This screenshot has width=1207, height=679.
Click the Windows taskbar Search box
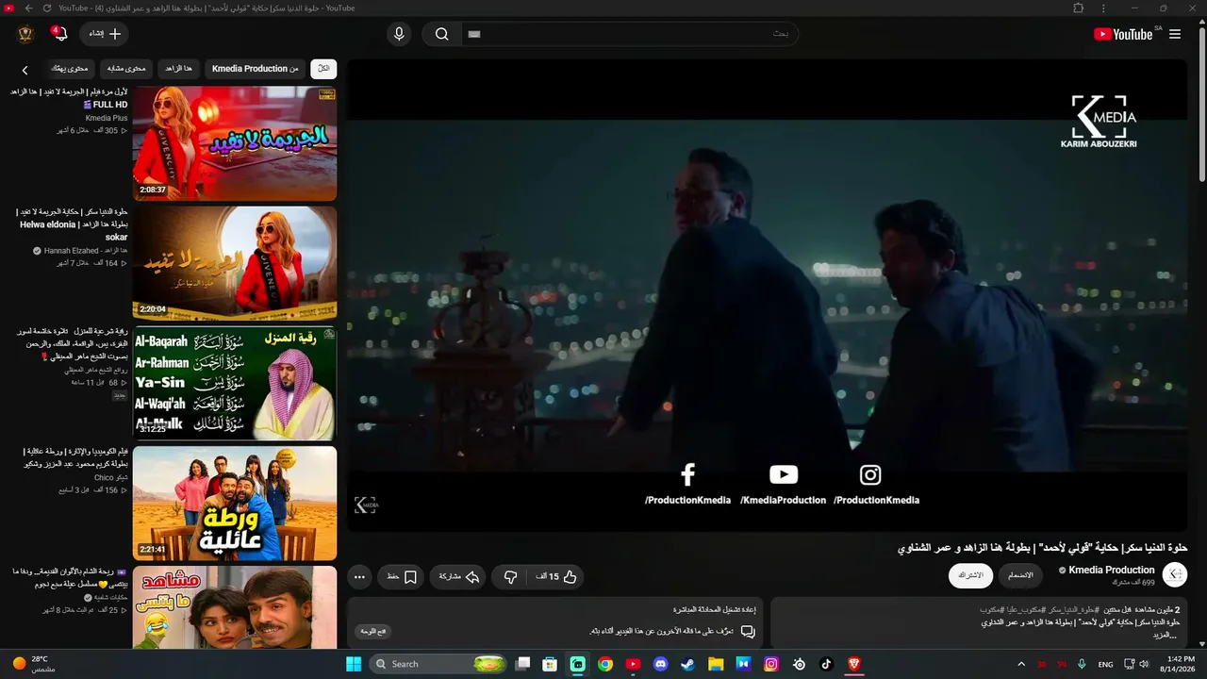[439, 664]
